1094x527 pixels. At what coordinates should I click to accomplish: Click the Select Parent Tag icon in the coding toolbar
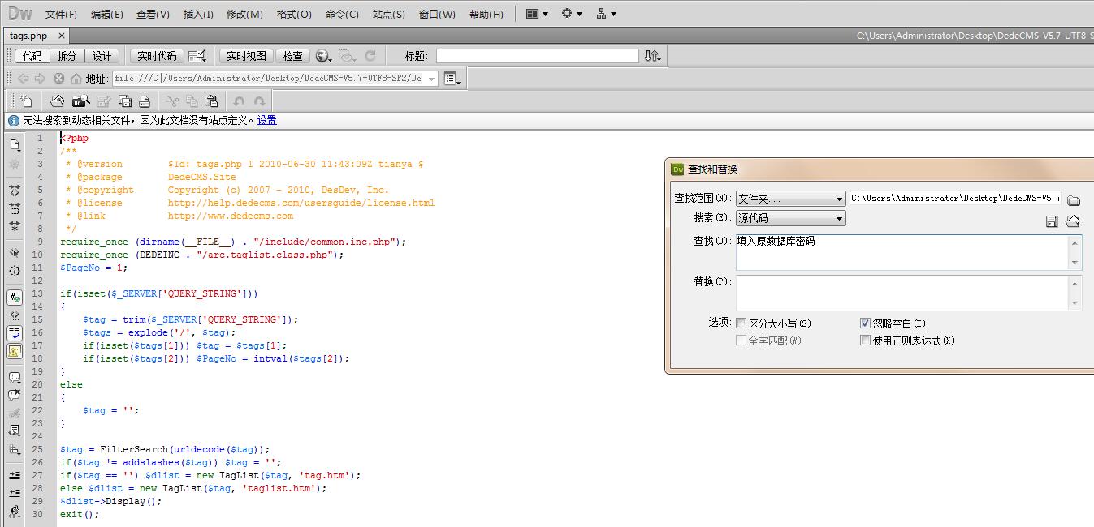[x=15, y=252]
